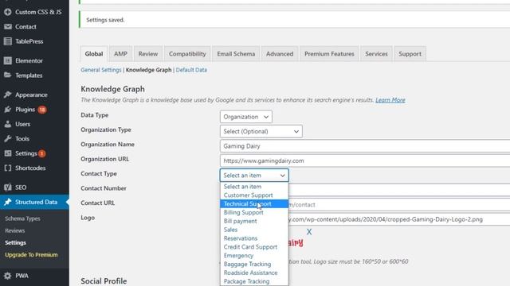Choose Billing Support from the list

pyautogui.click(x=254, y=212)
